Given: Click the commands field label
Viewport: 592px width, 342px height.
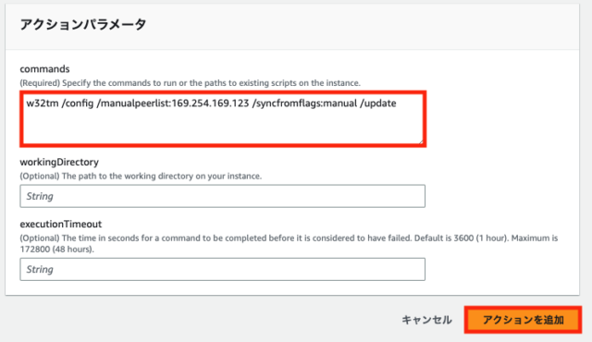Looking at the screenshot, I should coord(44,69).
